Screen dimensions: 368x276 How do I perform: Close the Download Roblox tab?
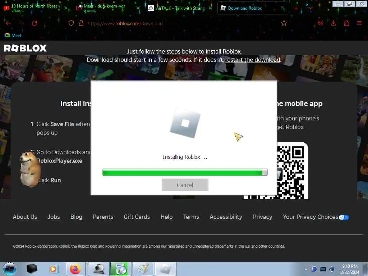tap(282, 8)
